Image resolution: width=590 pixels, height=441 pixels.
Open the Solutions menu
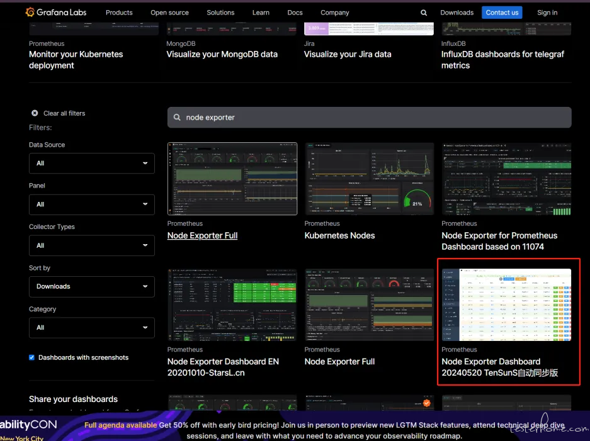[220, 13]
